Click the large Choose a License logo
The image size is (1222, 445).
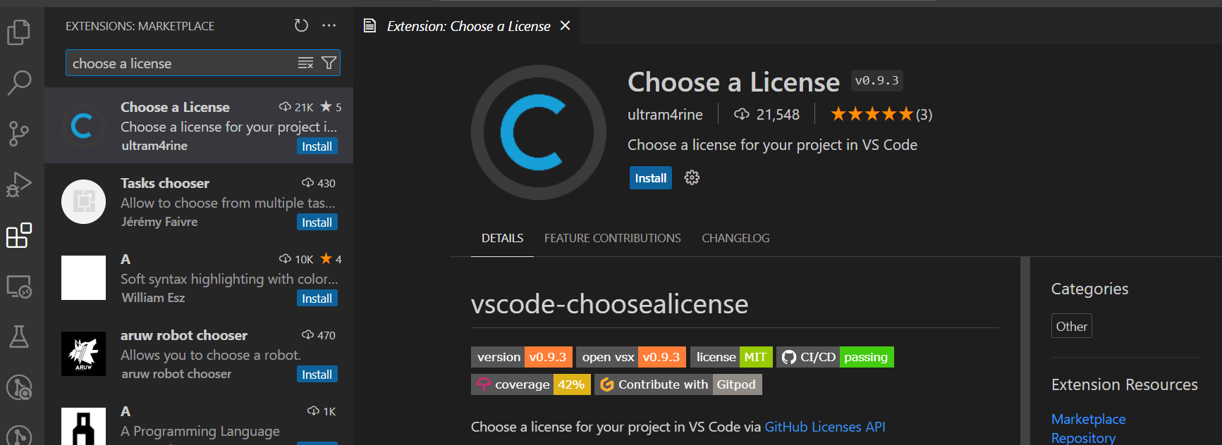(538, 132)
